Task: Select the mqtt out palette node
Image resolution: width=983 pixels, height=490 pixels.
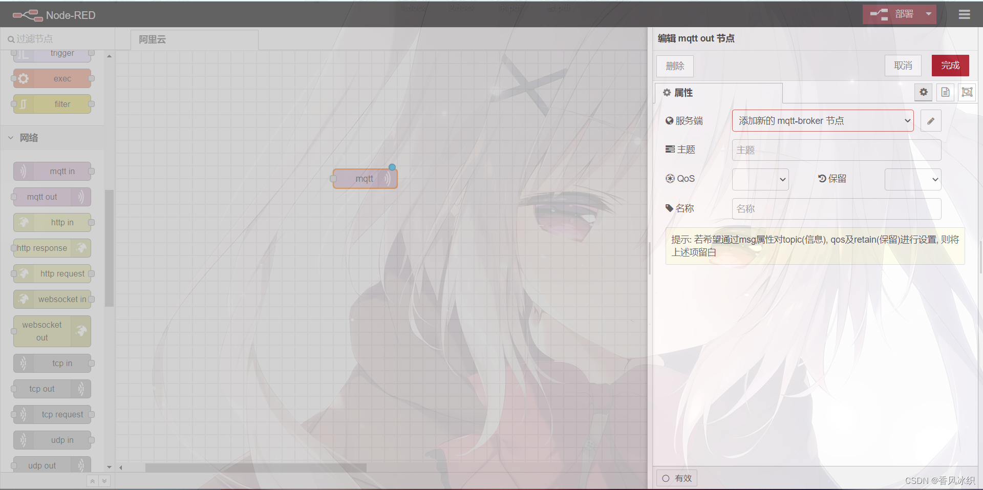Action: tap(52, 197)
